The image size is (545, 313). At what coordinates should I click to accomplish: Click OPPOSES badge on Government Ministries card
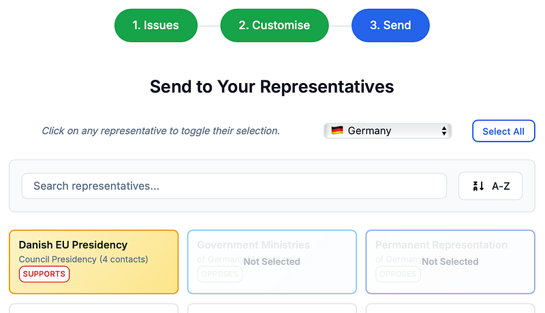[219, 274]
